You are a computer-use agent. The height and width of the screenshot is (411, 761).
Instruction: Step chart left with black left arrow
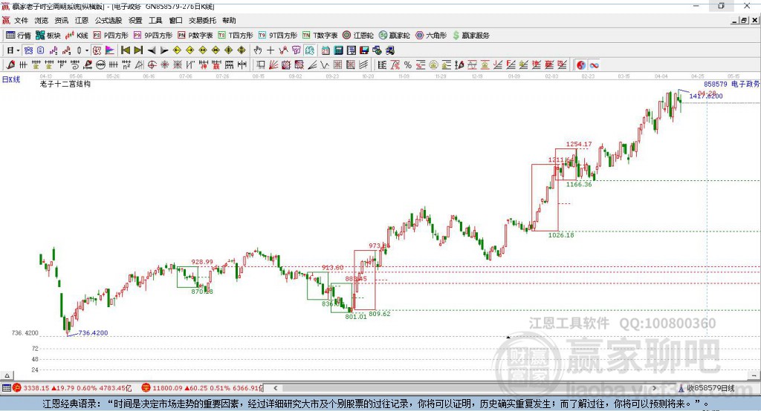click(x=152, y=50)
